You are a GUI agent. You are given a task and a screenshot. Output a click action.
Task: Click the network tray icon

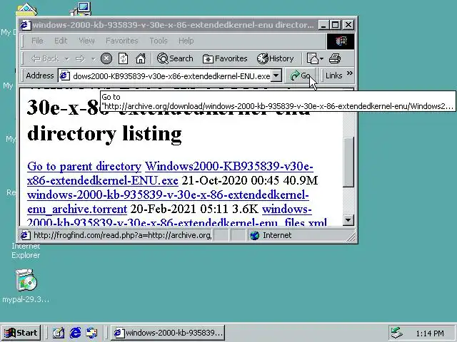(397, 333)
